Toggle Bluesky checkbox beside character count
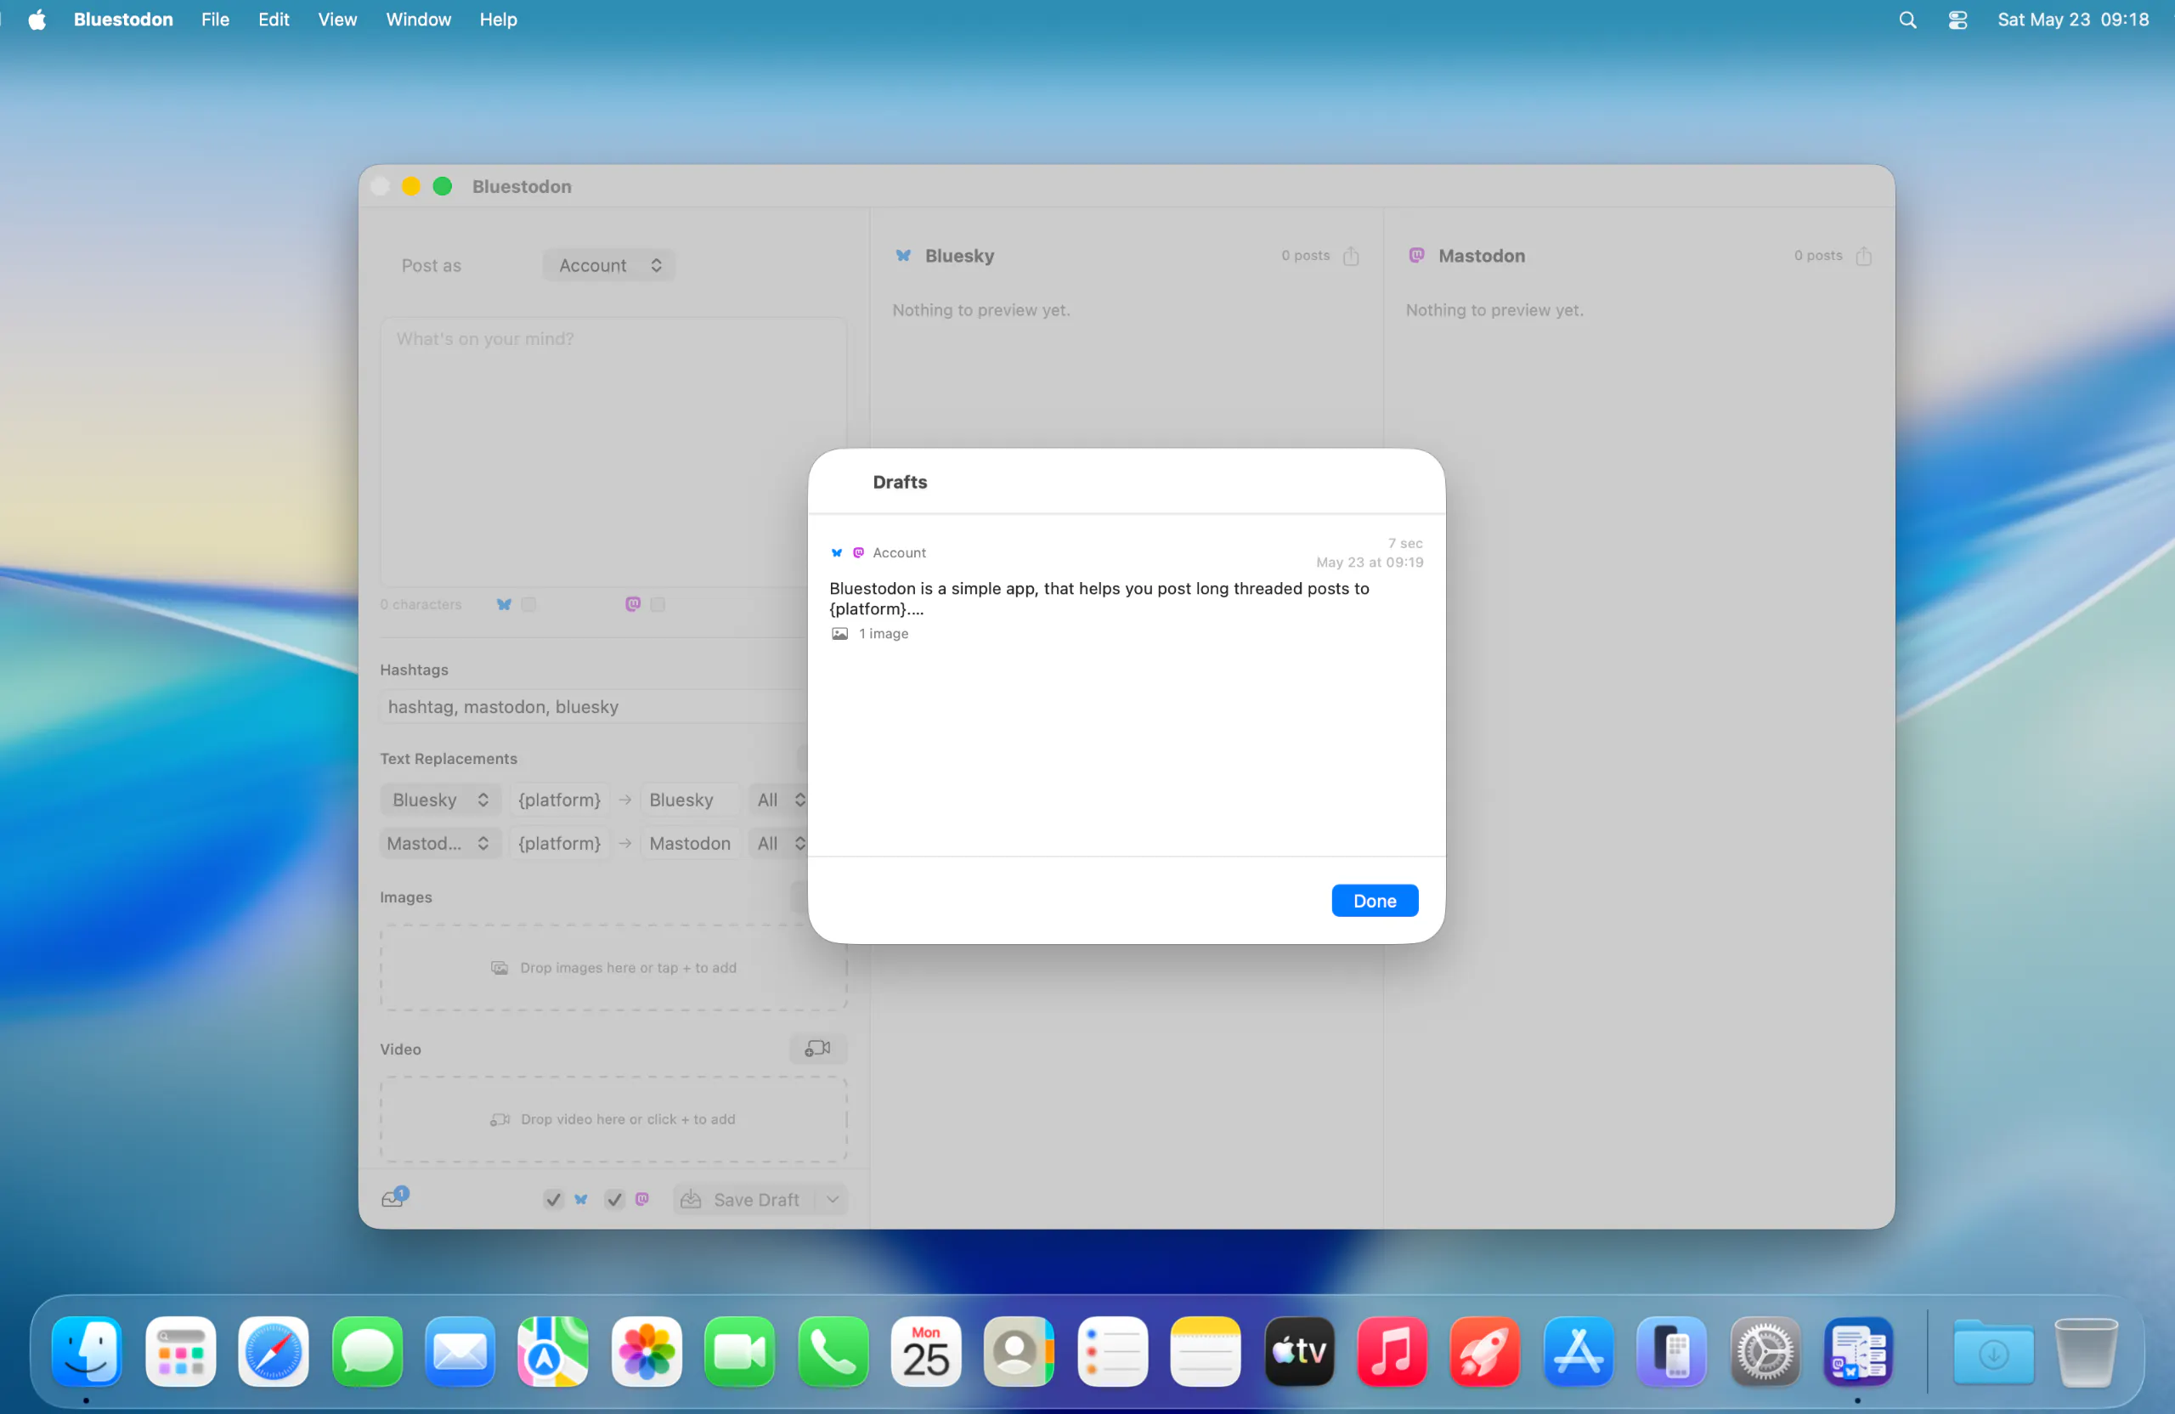The width and height of the screenshot is (2175, 1414). point(528,604)
